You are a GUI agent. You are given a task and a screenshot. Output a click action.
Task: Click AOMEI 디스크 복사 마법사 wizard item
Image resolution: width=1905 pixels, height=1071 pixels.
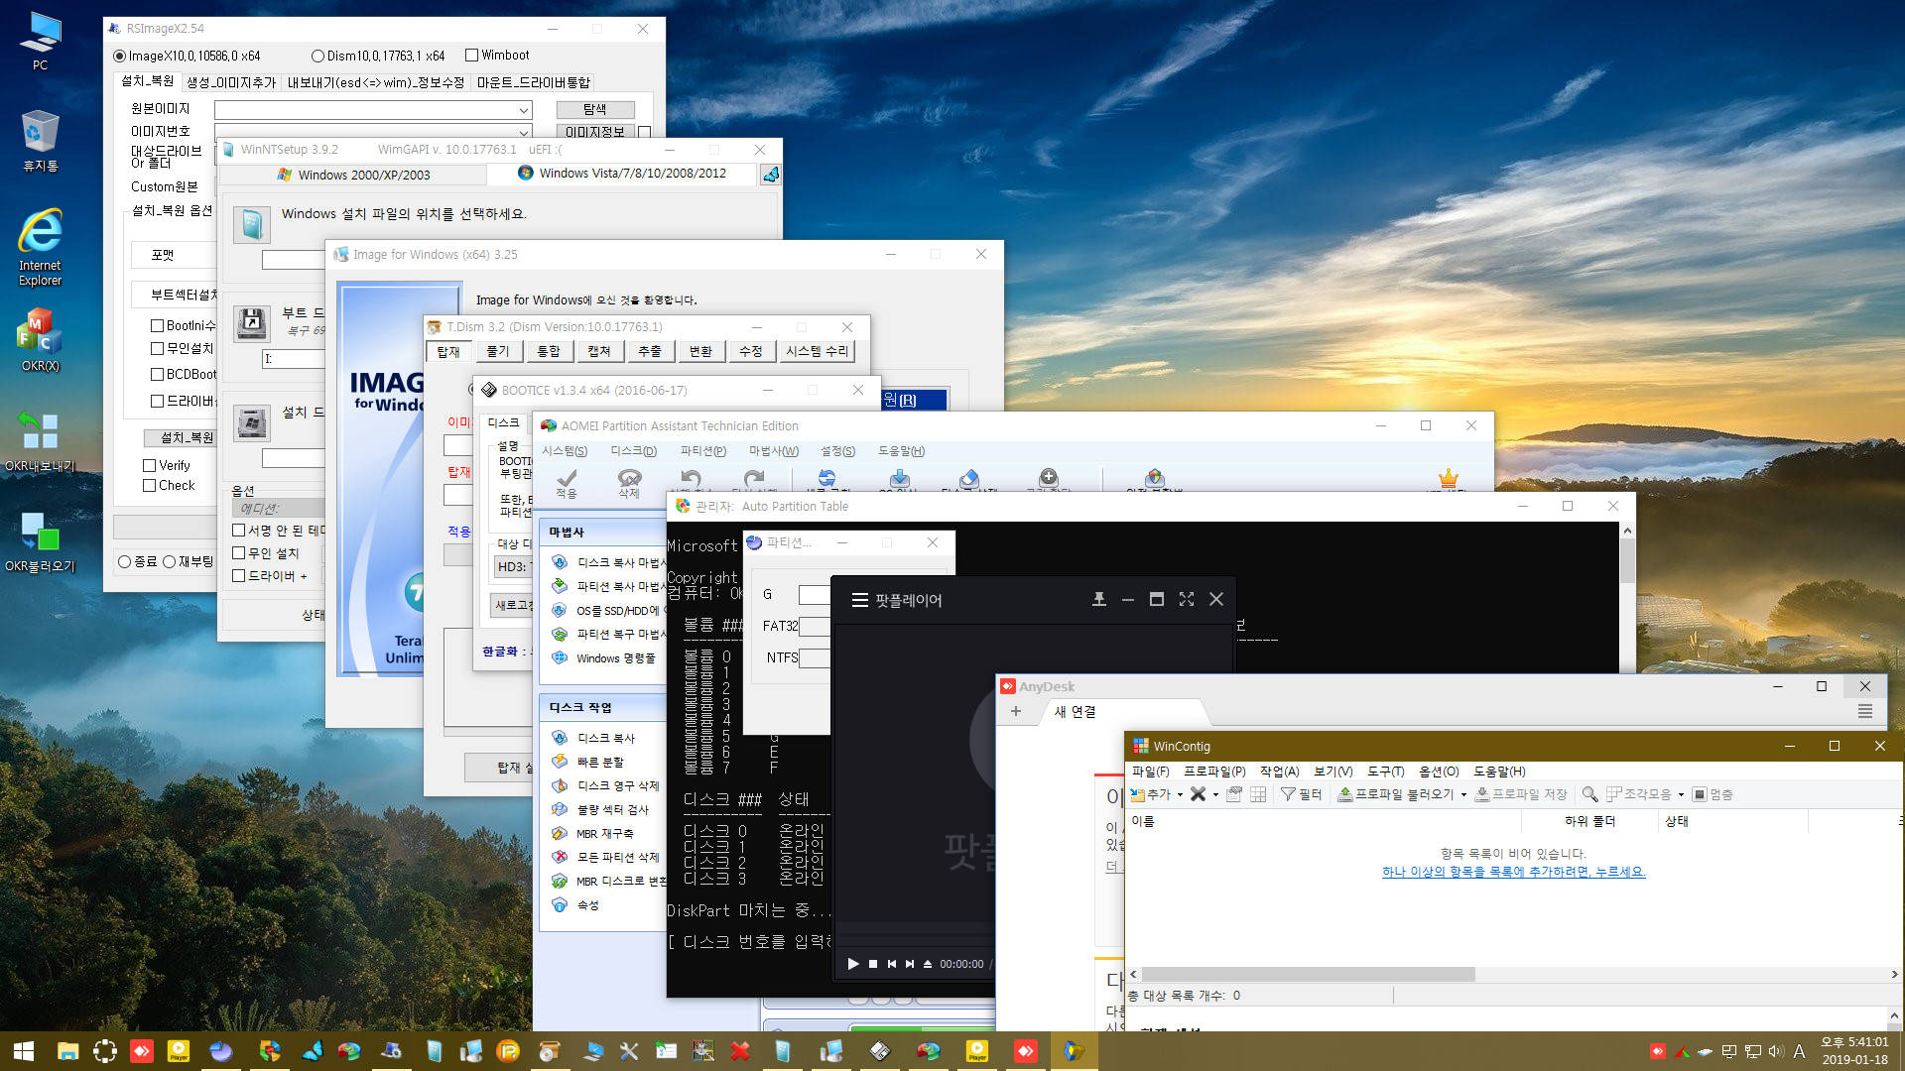610,562
